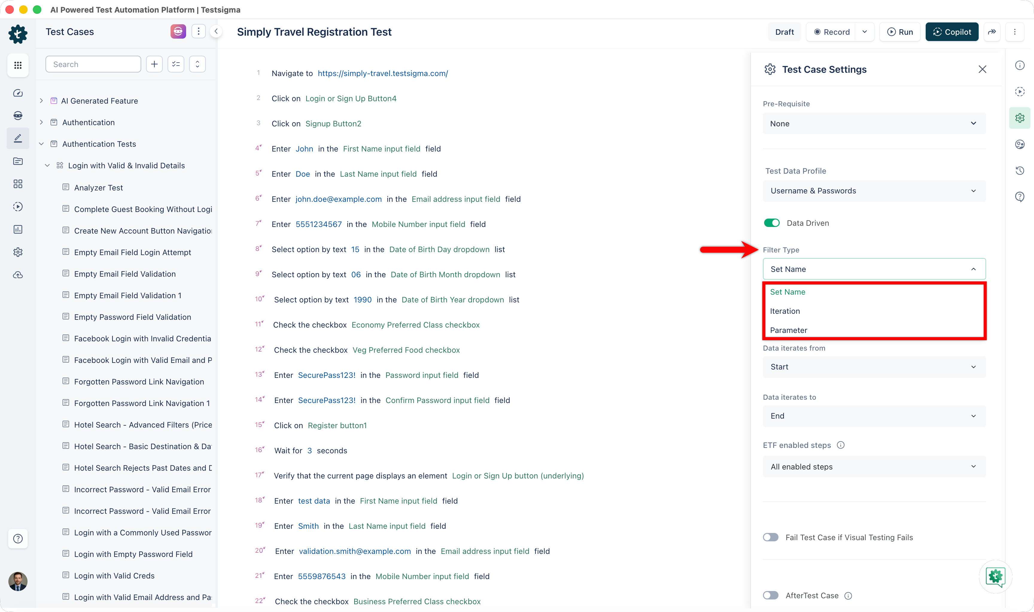This screenshot has height=612, width=1034.
Task: Click the Search test cases field
Action: [93, 64]
